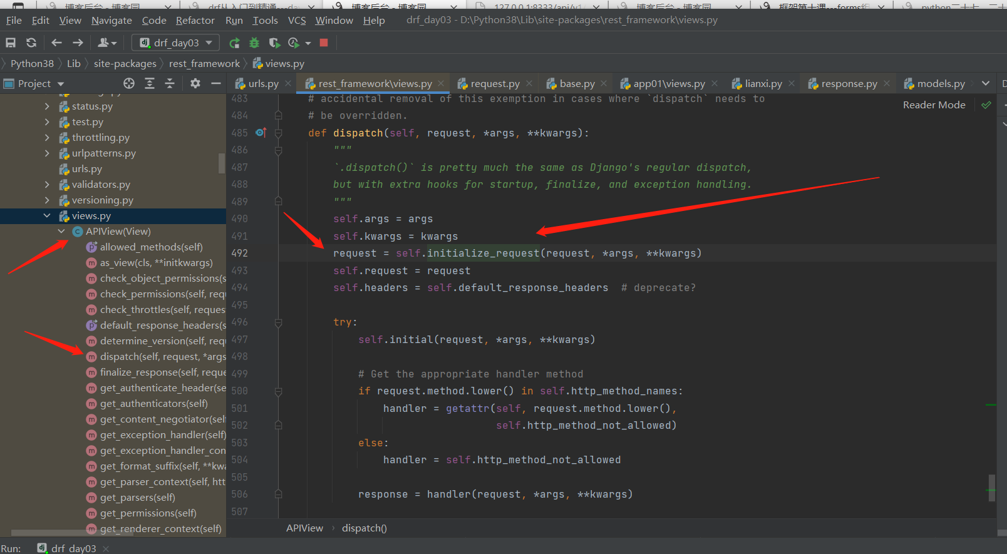1007x554 pixels.
Task: Open the user account icon menu
Action: pos(107,43)
